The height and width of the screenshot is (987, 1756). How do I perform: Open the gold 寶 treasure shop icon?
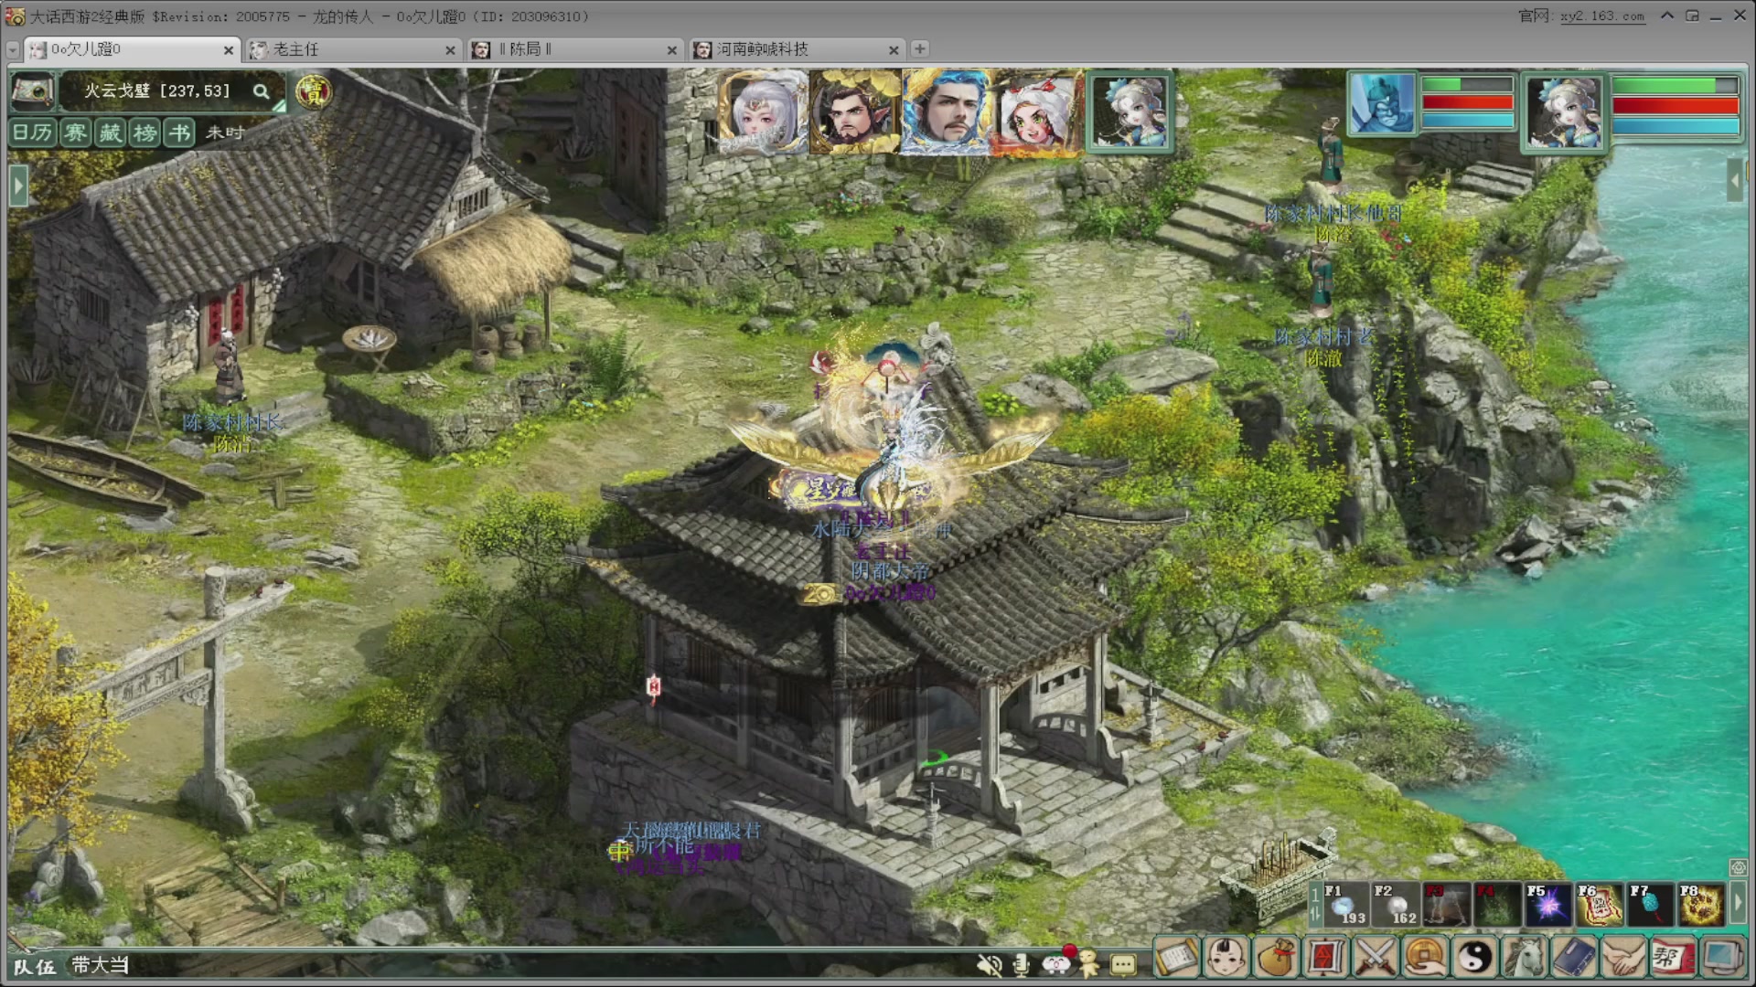(x=314, y=91)
